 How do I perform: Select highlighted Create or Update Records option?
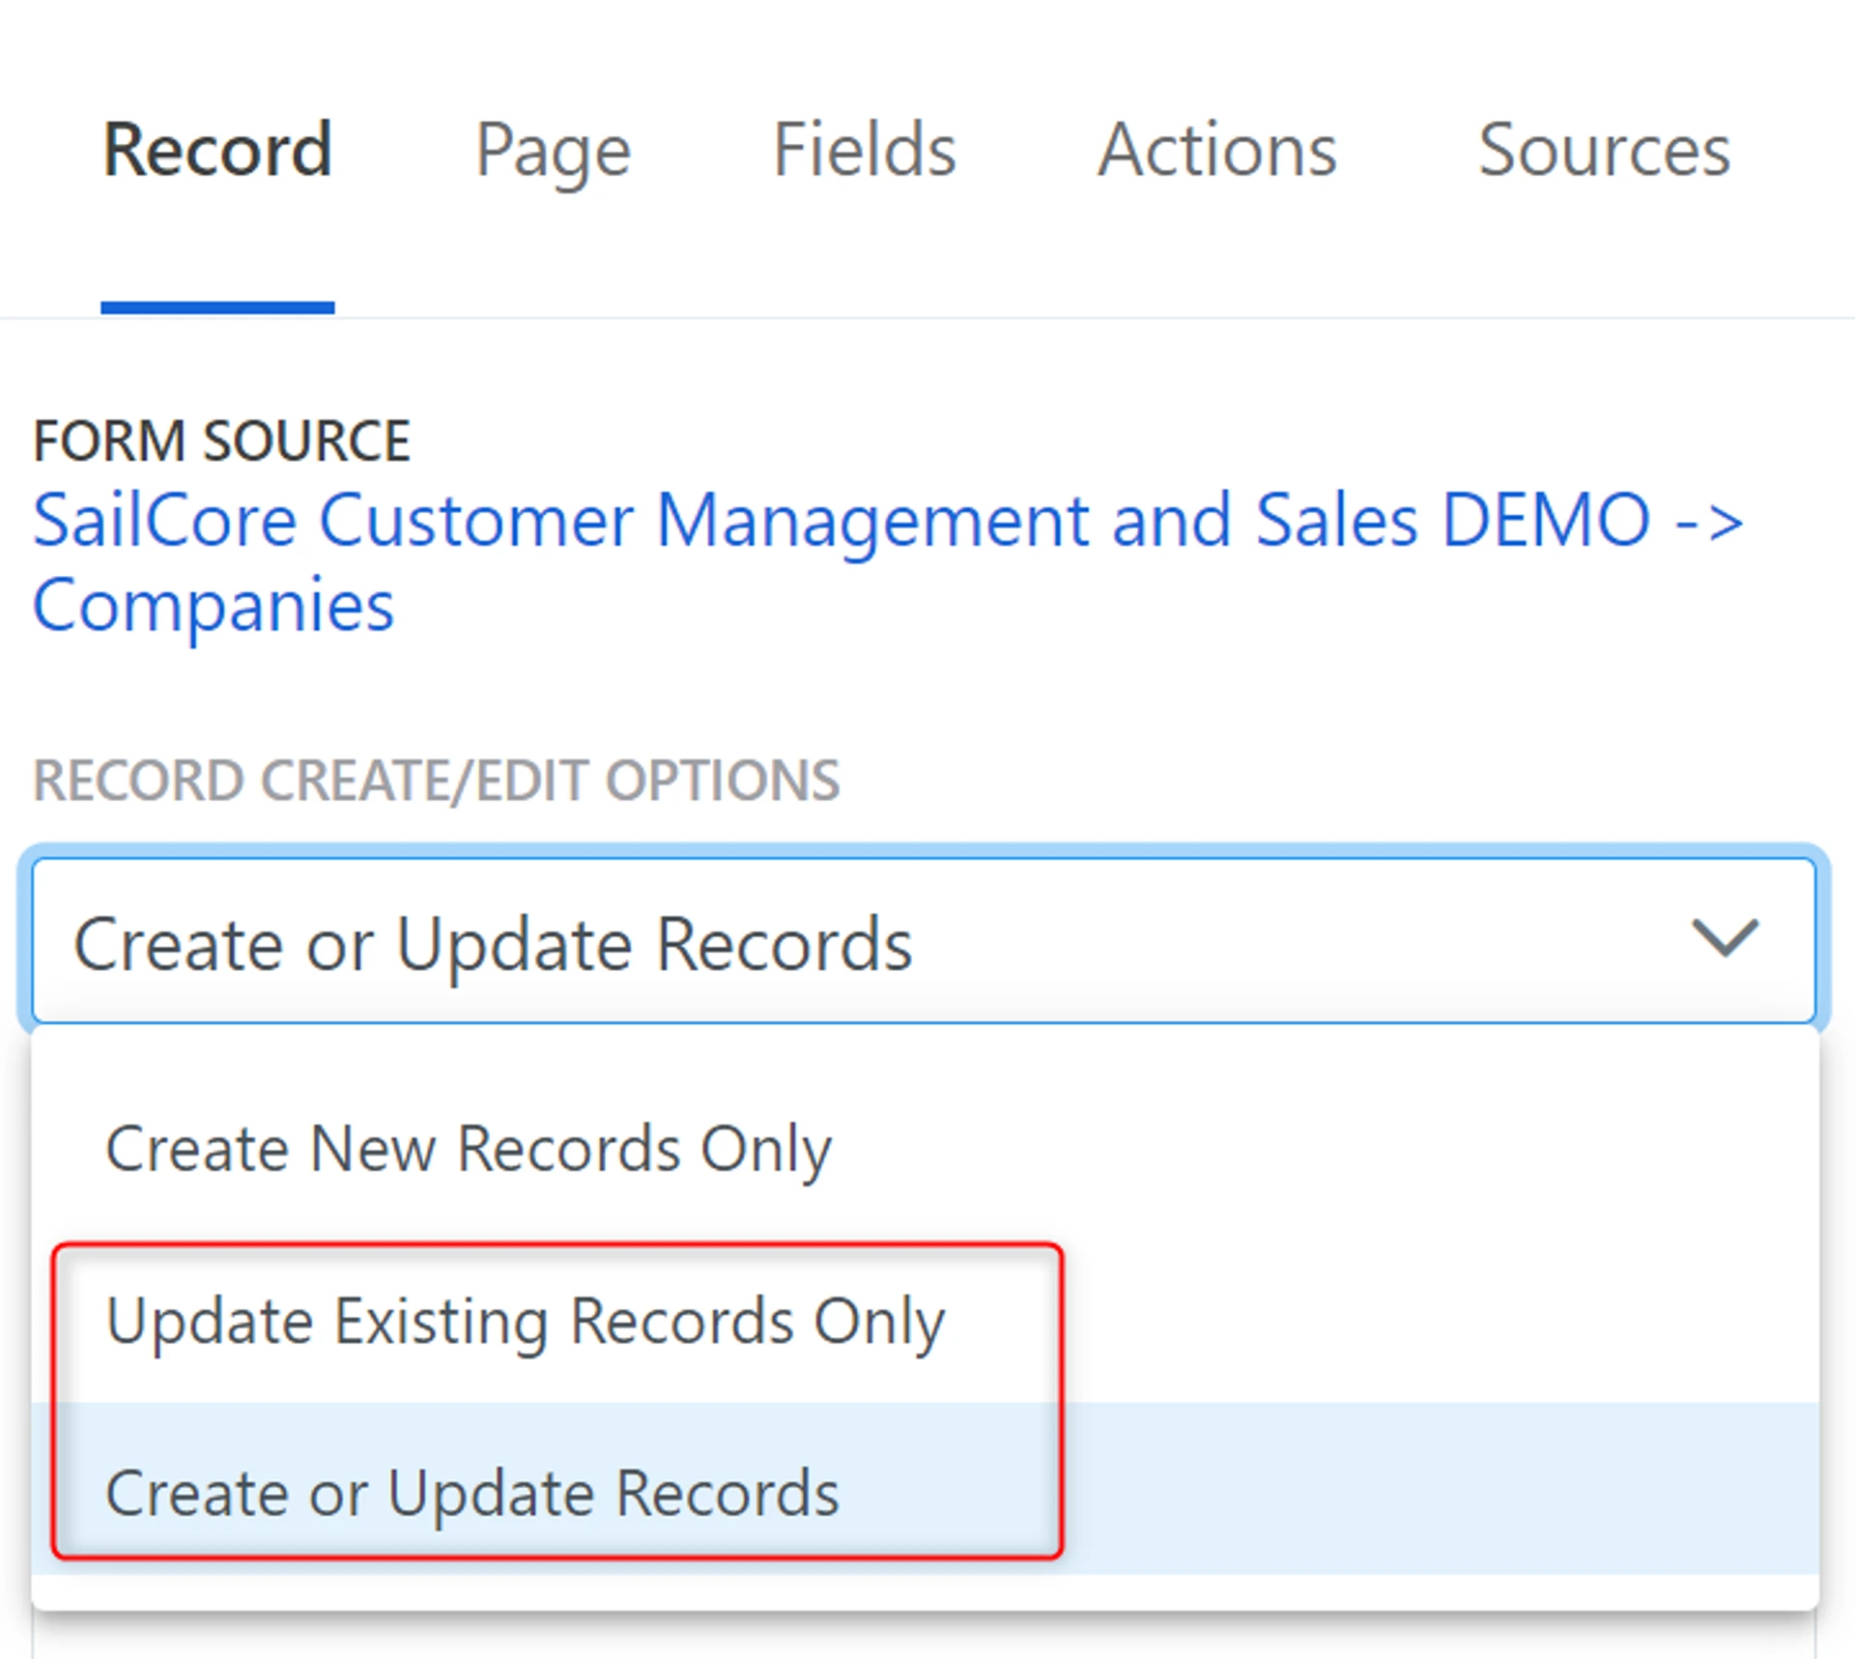tap(471, 1493)
